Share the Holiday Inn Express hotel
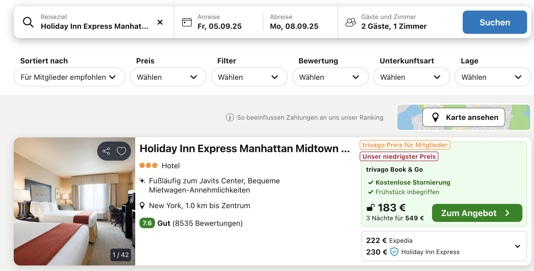This screenshot has height=271, width=534. pyautogui.click(x=106, y=151)
